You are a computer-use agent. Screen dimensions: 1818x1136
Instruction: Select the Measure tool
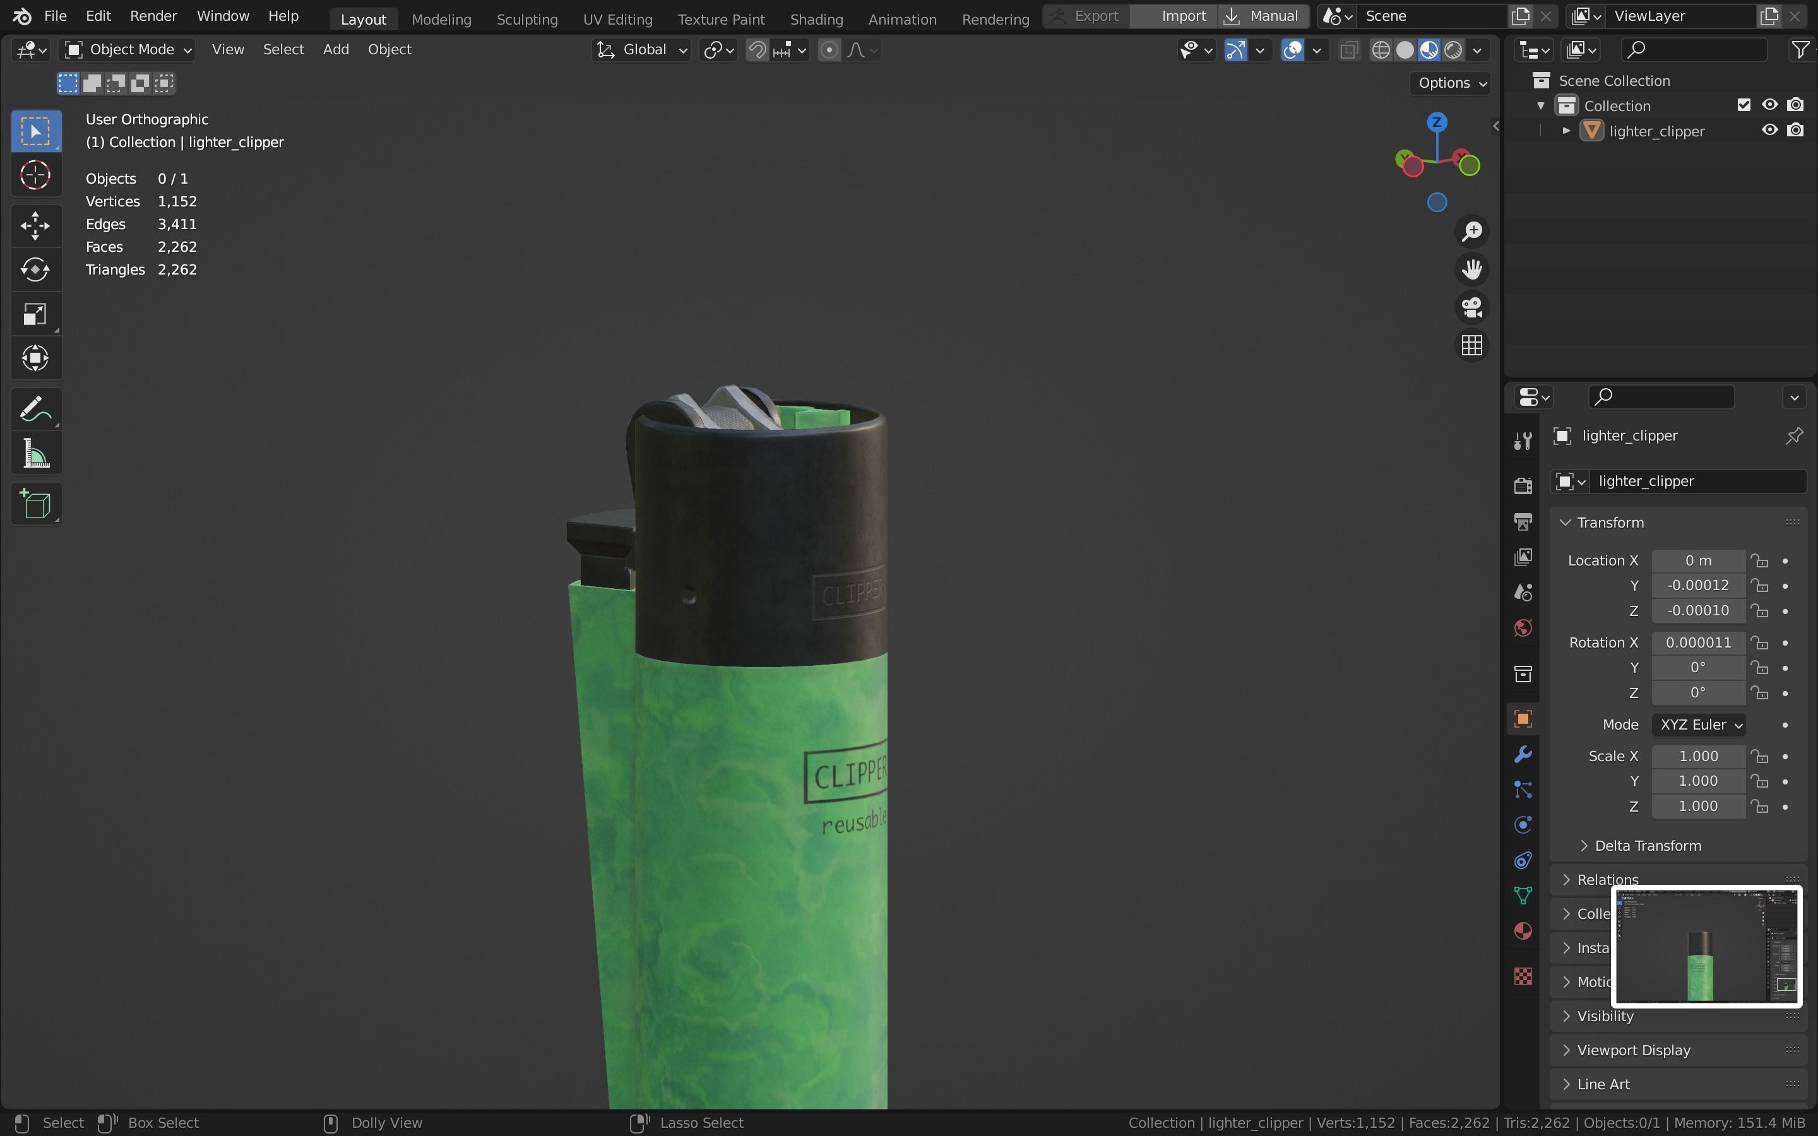point(35,454)
